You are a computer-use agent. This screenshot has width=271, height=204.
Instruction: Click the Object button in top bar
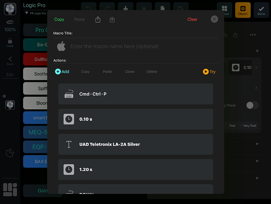tap(243, 10)
